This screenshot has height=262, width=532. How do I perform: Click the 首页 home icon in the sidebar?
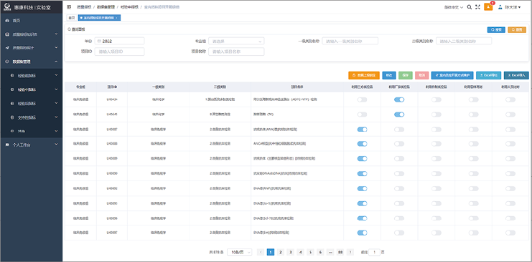tap(7, 21)
